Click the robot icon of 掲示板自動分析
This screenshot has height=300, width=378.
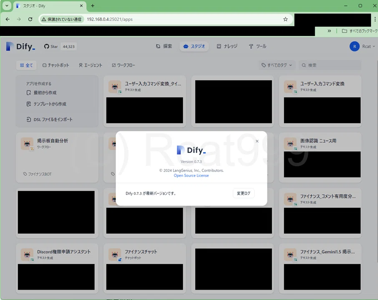[x=27, y=144]
